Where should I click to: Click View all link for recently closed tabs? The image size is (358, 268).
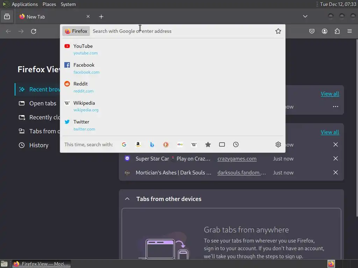[x=330, y=132]
